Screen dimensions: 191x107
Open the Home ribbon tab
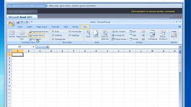(x=20, y=27)
